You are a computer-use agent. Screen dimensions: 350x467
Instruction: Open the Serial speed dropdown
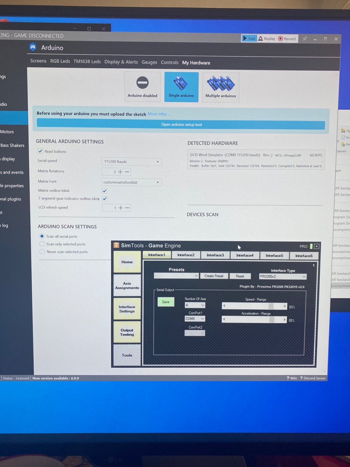coord(132,162)
